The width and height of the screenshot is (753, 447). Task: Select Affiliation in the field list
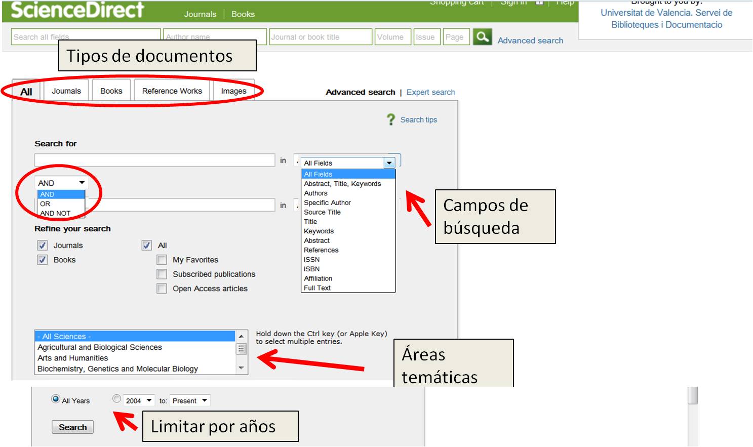pyautogui.click(x=348, y=278)
